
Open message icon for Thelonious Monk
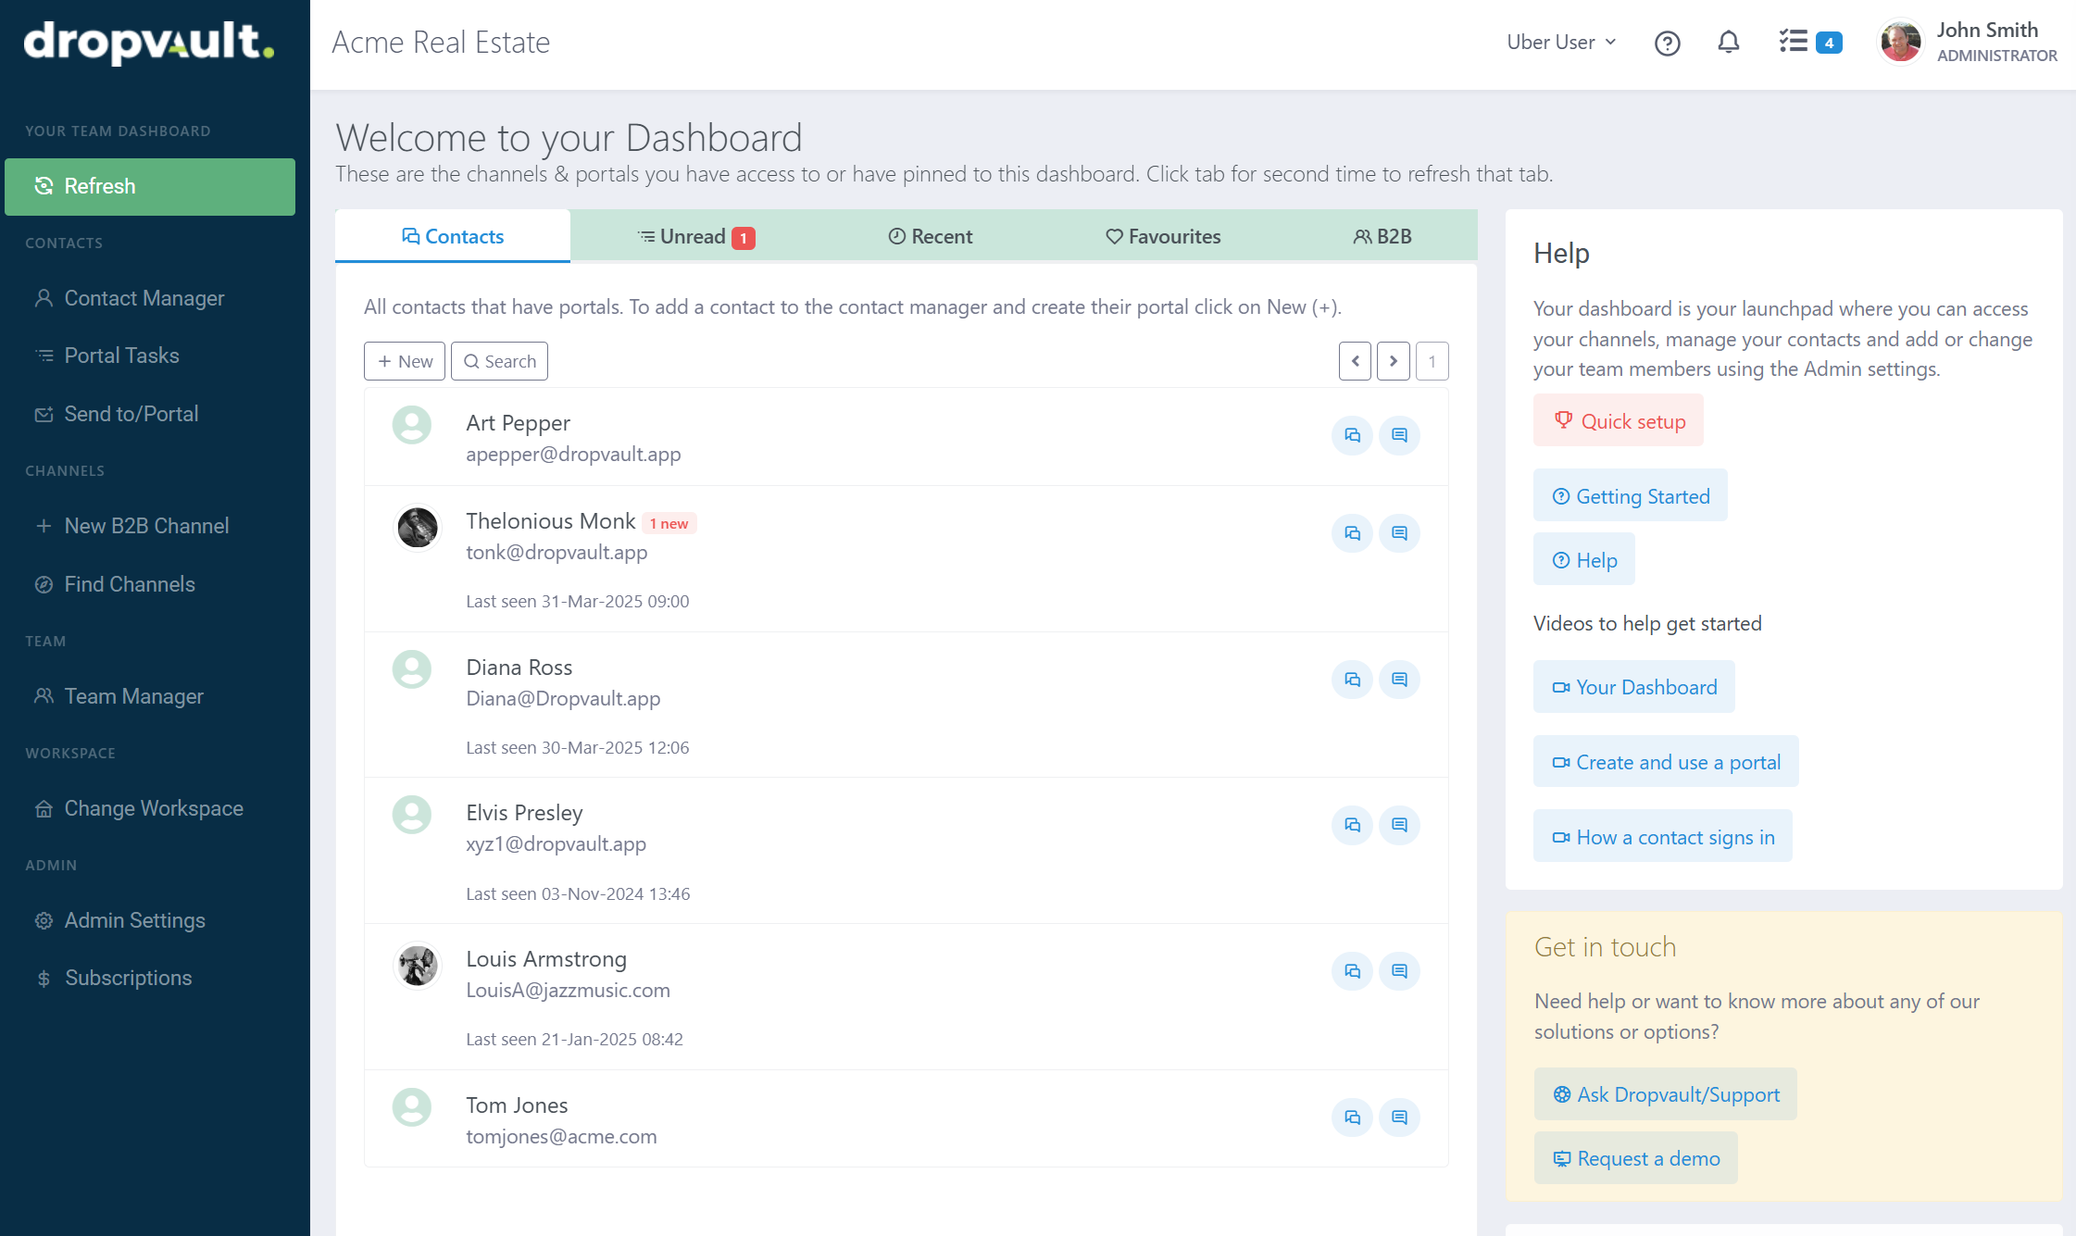[1399, 533]
